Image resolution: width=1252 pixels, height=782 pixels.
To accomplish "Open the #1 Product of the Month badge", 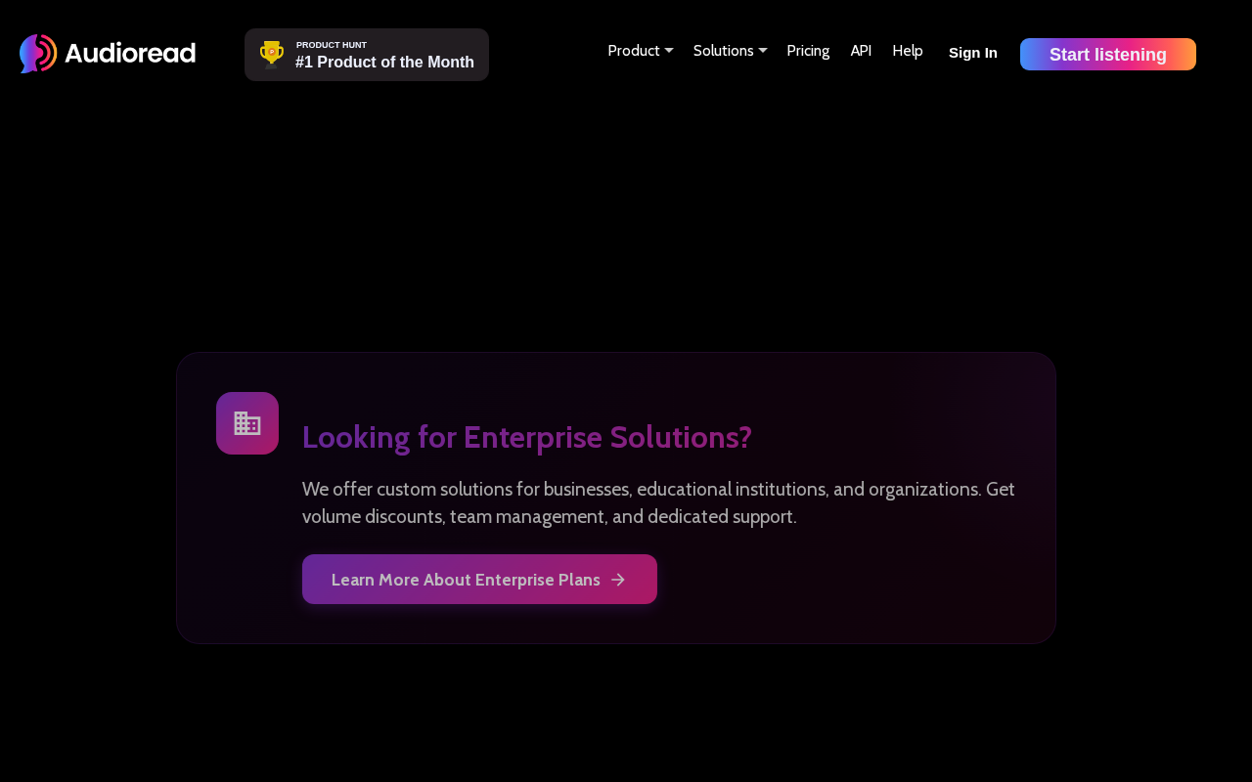I will 367,55.
